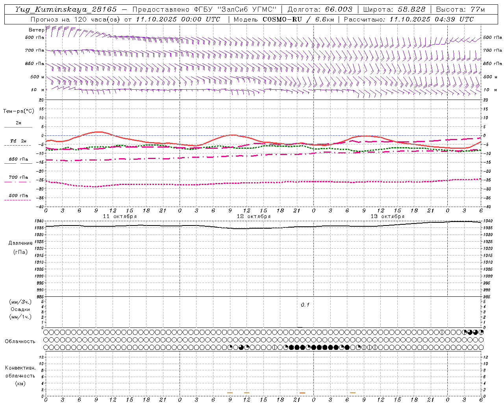Click the 13 октября date label

click(387, 216)
